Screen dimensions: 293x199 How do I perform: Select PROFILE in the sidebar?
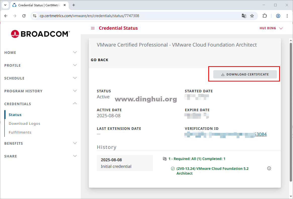[x=13, y=66]
